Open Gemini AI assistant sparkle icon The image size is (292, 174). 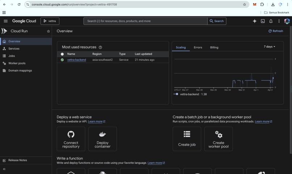coord(255,21)
